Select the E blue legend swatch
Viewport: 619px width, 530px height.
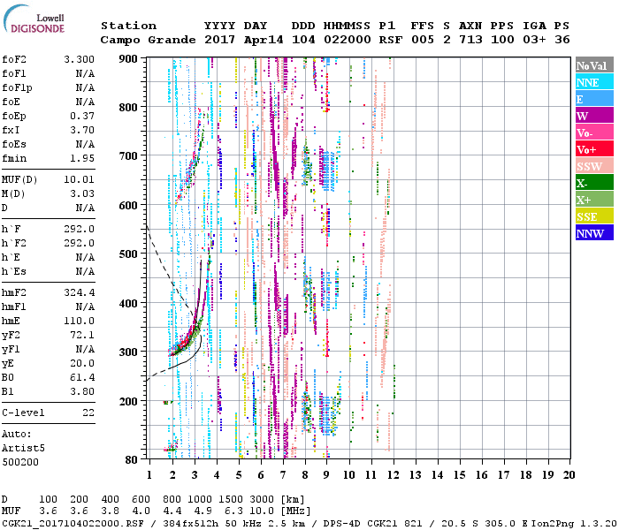click(594, 99)
